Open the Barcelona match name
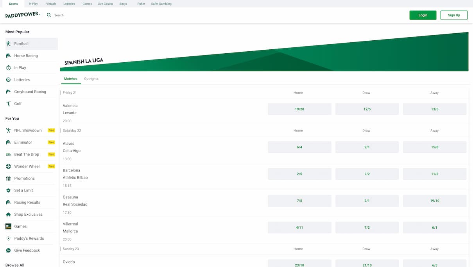 click(72, 170)
